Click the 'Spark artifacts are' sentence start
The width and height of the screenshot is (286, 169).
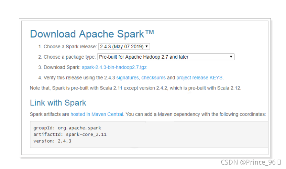click(49, 114)
